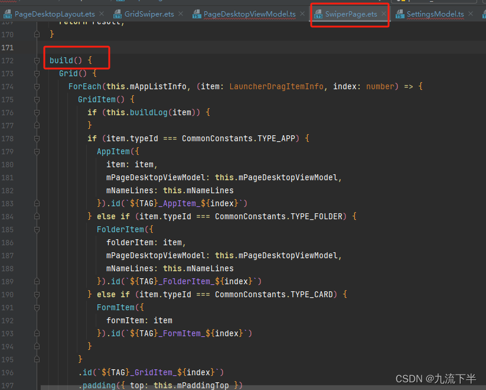Collapse the build() method fold on line 172
Viewport: 486px width, 390px height.
pos(37,60)
